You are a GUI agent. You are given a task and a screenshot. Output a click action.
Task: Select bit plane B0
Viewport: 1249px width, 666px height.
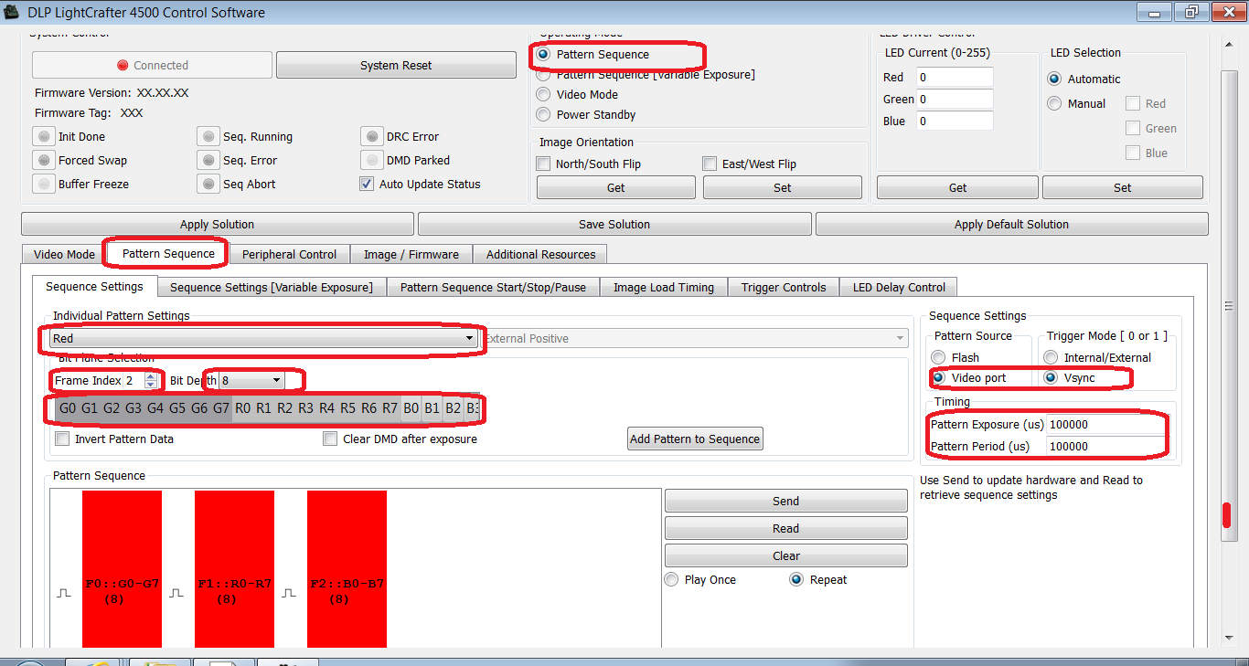[x=411, y=408]
